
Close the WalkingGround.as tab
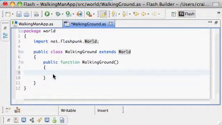[x=111, y=24]
